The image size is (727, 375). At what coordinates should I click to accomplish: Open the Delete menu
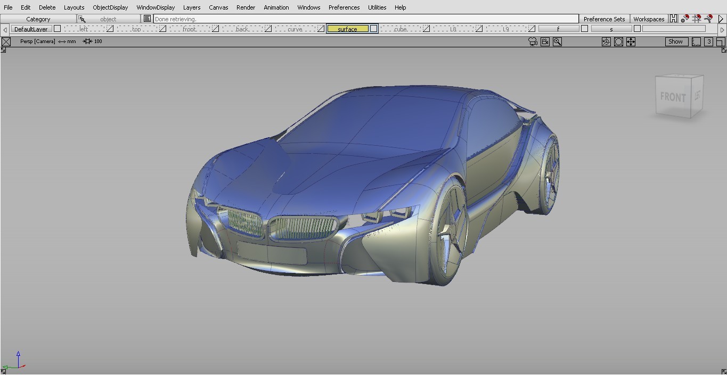tap(47, 7)
